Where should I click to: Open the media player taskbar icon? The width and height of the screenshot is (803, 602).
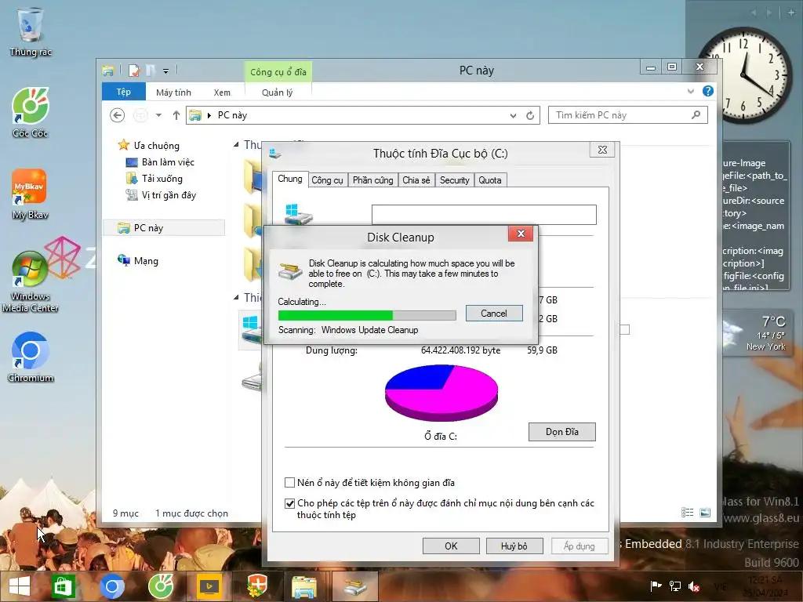[209, 586]
